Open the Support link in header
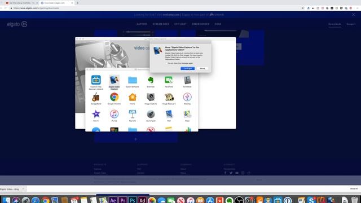This screenshot has height=203, width=361. 351,24
